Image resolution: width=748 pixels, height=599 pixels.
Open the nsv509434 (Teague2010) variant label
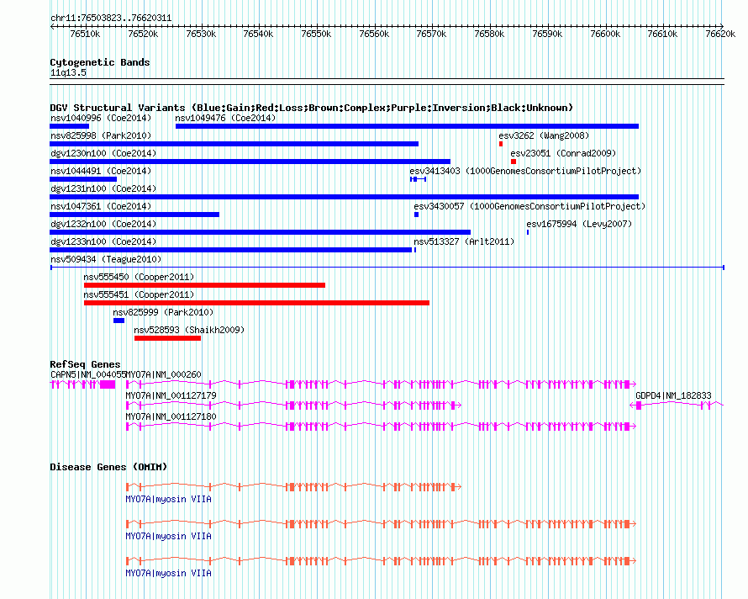point(106,259)
